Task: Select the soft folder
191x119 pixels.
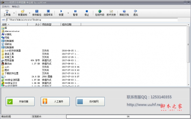Action: tap(5, 67)
